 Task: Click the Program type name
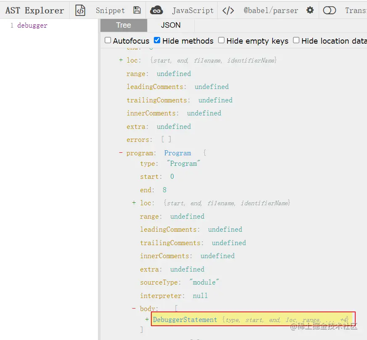tap(177, 153)
